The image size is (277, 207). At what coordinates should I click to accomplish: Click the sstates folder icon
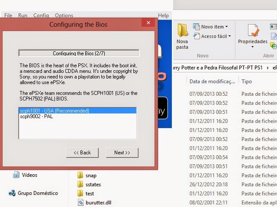click(80, 184)
